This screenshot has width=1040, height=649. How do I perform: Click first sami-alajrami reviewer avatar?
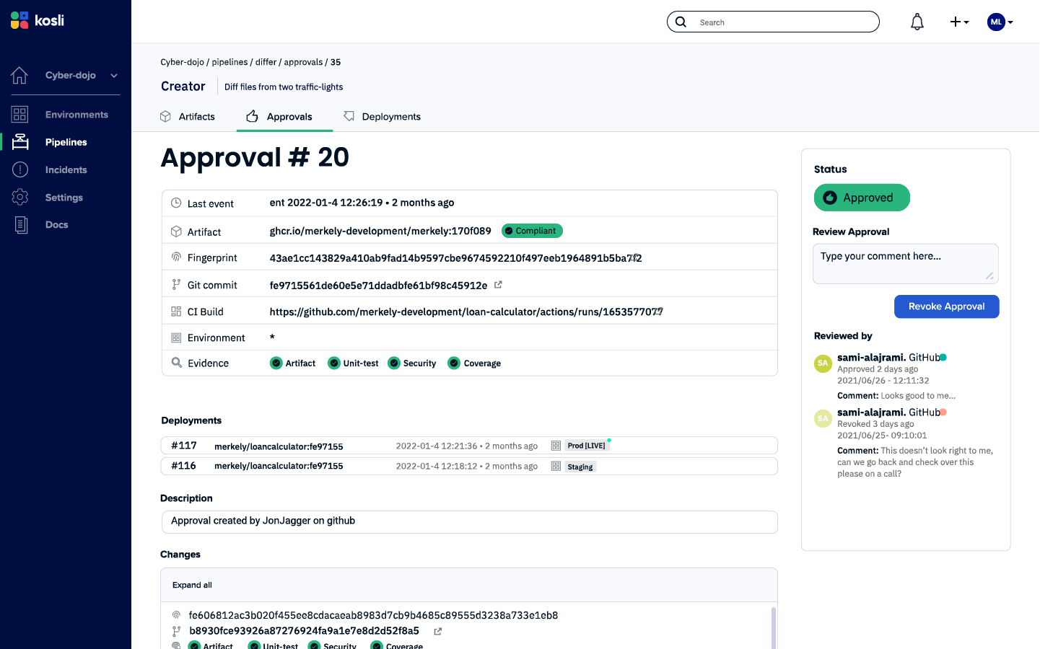pyautogui.click(x=823, y=363)
